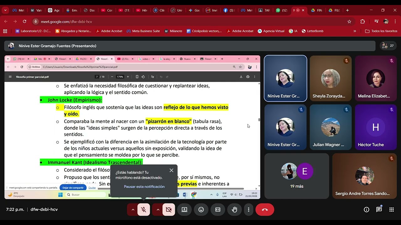Zoom out the PDF document
The image size is (401, 225).
pyautogui.click(x=112, y=77)
